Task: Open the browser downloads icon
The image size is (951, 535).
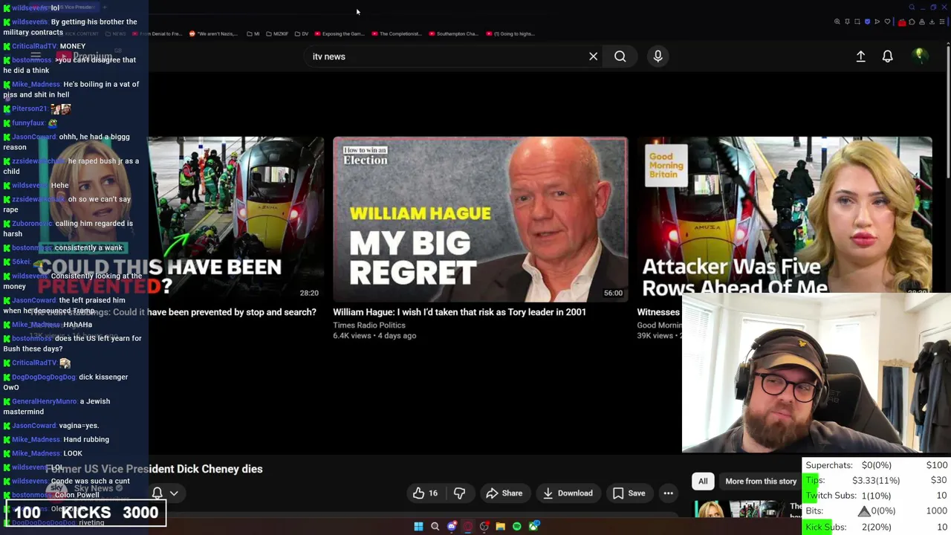Action: (x=932, y=22)
